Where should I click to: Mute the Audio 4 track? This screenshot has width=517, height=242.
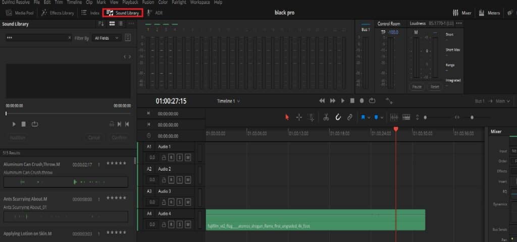(x=188, y=224)
